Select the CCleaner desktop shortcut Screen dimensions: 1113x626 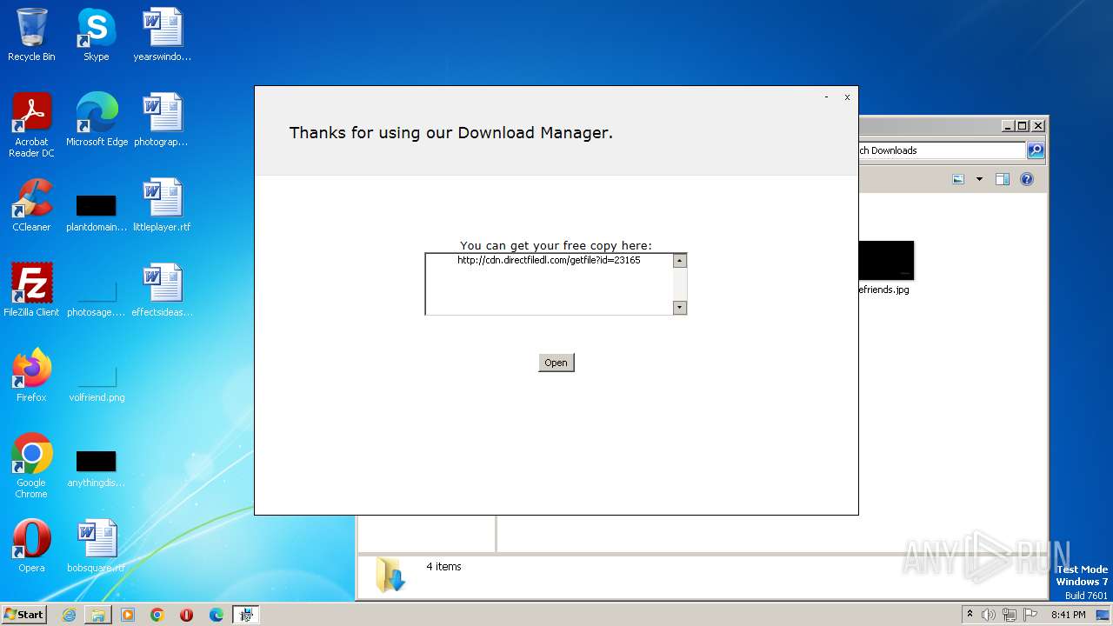pos(31,205)
